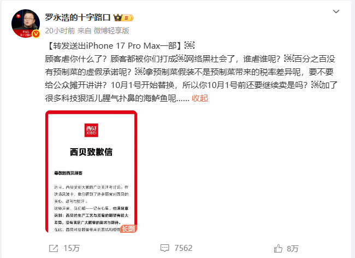Open the comment bubble icon
The width and height of the screenshot is (355, 258).
[164, 248]
